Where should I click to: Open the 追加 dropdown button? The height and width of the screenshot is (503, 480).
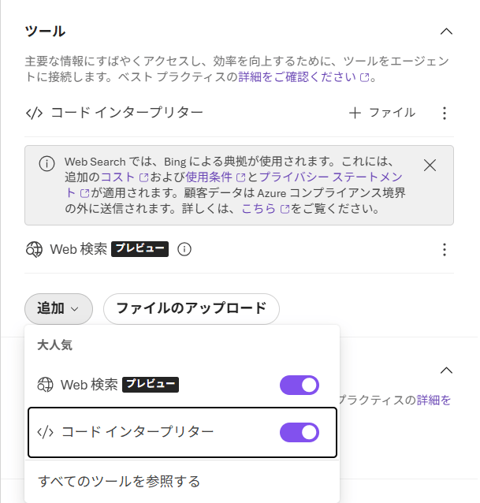[58, 308]
